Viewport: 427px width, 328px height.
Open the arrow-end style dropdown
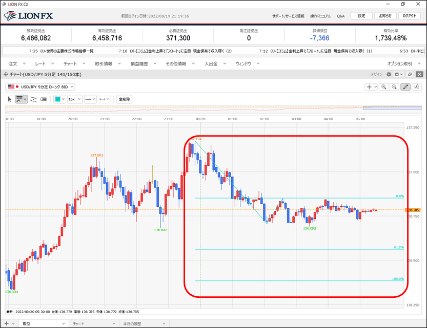tap(104, 99)
